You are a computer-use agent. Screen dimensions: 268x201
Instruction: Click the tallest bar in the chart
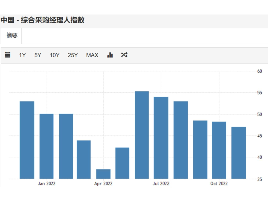click(142, 135)
